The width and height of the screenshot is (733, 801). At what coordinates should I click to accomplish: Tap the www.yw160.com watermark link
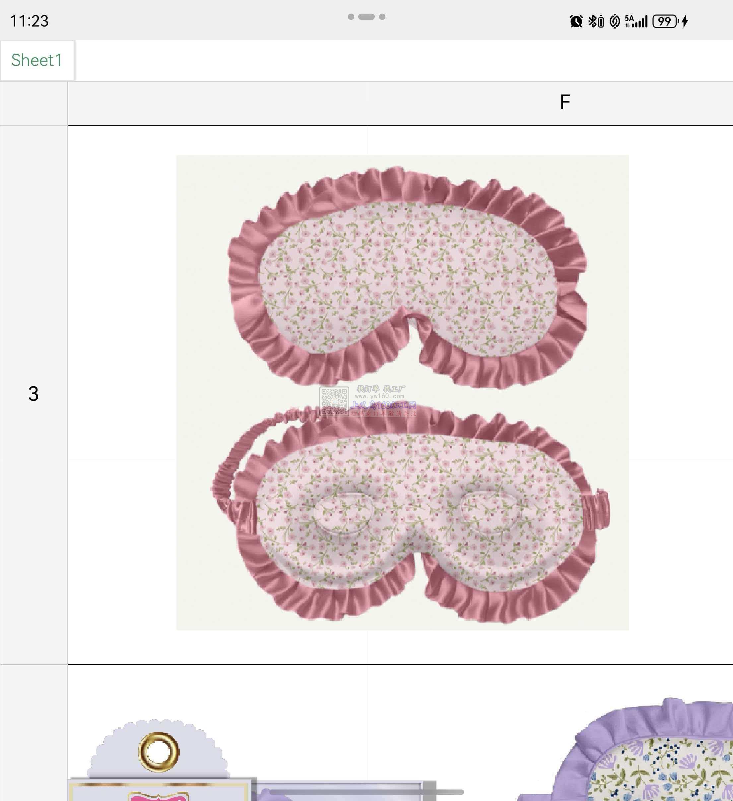point(379,396)
